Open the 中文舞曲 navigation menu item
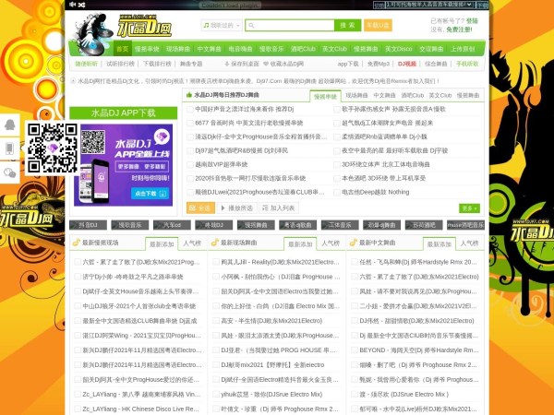 click(209, 48)
